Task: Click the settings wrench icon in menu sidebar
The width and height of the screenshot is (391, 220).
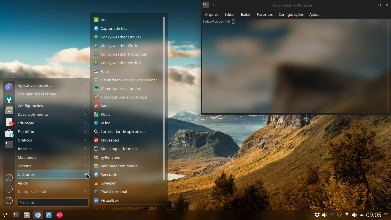Action: click(x=9, y=99)
